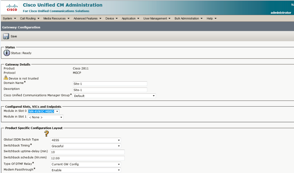Screen dimensions: 294x173
Task: Click the administrator user name
Action: 281,13
